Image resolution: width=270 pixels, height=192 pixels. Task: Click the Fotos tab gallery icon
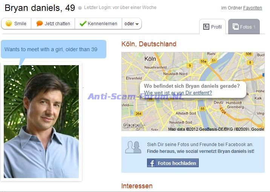click(235, 27)
